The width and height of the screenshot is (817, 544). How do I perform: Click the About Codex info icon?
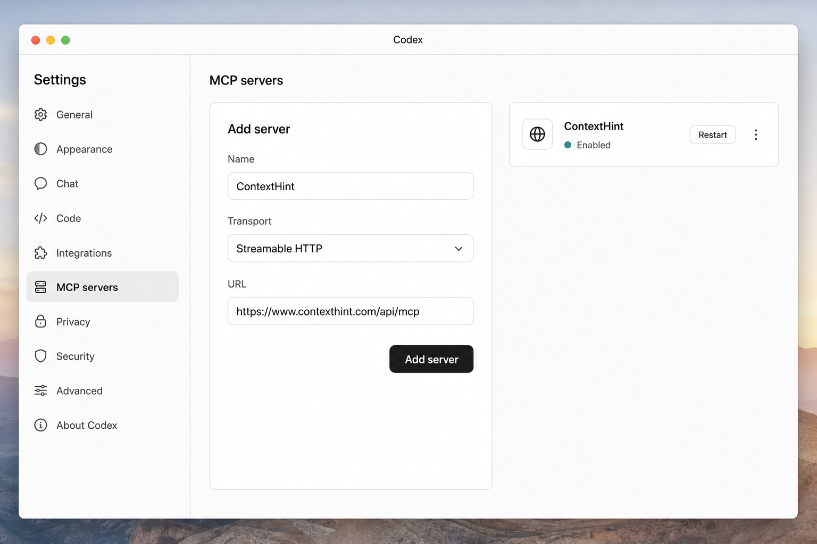[x=40, y=425]
